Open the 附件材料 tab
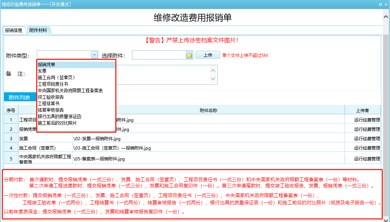Screen dimensions: 390x222 pos(38,31)
